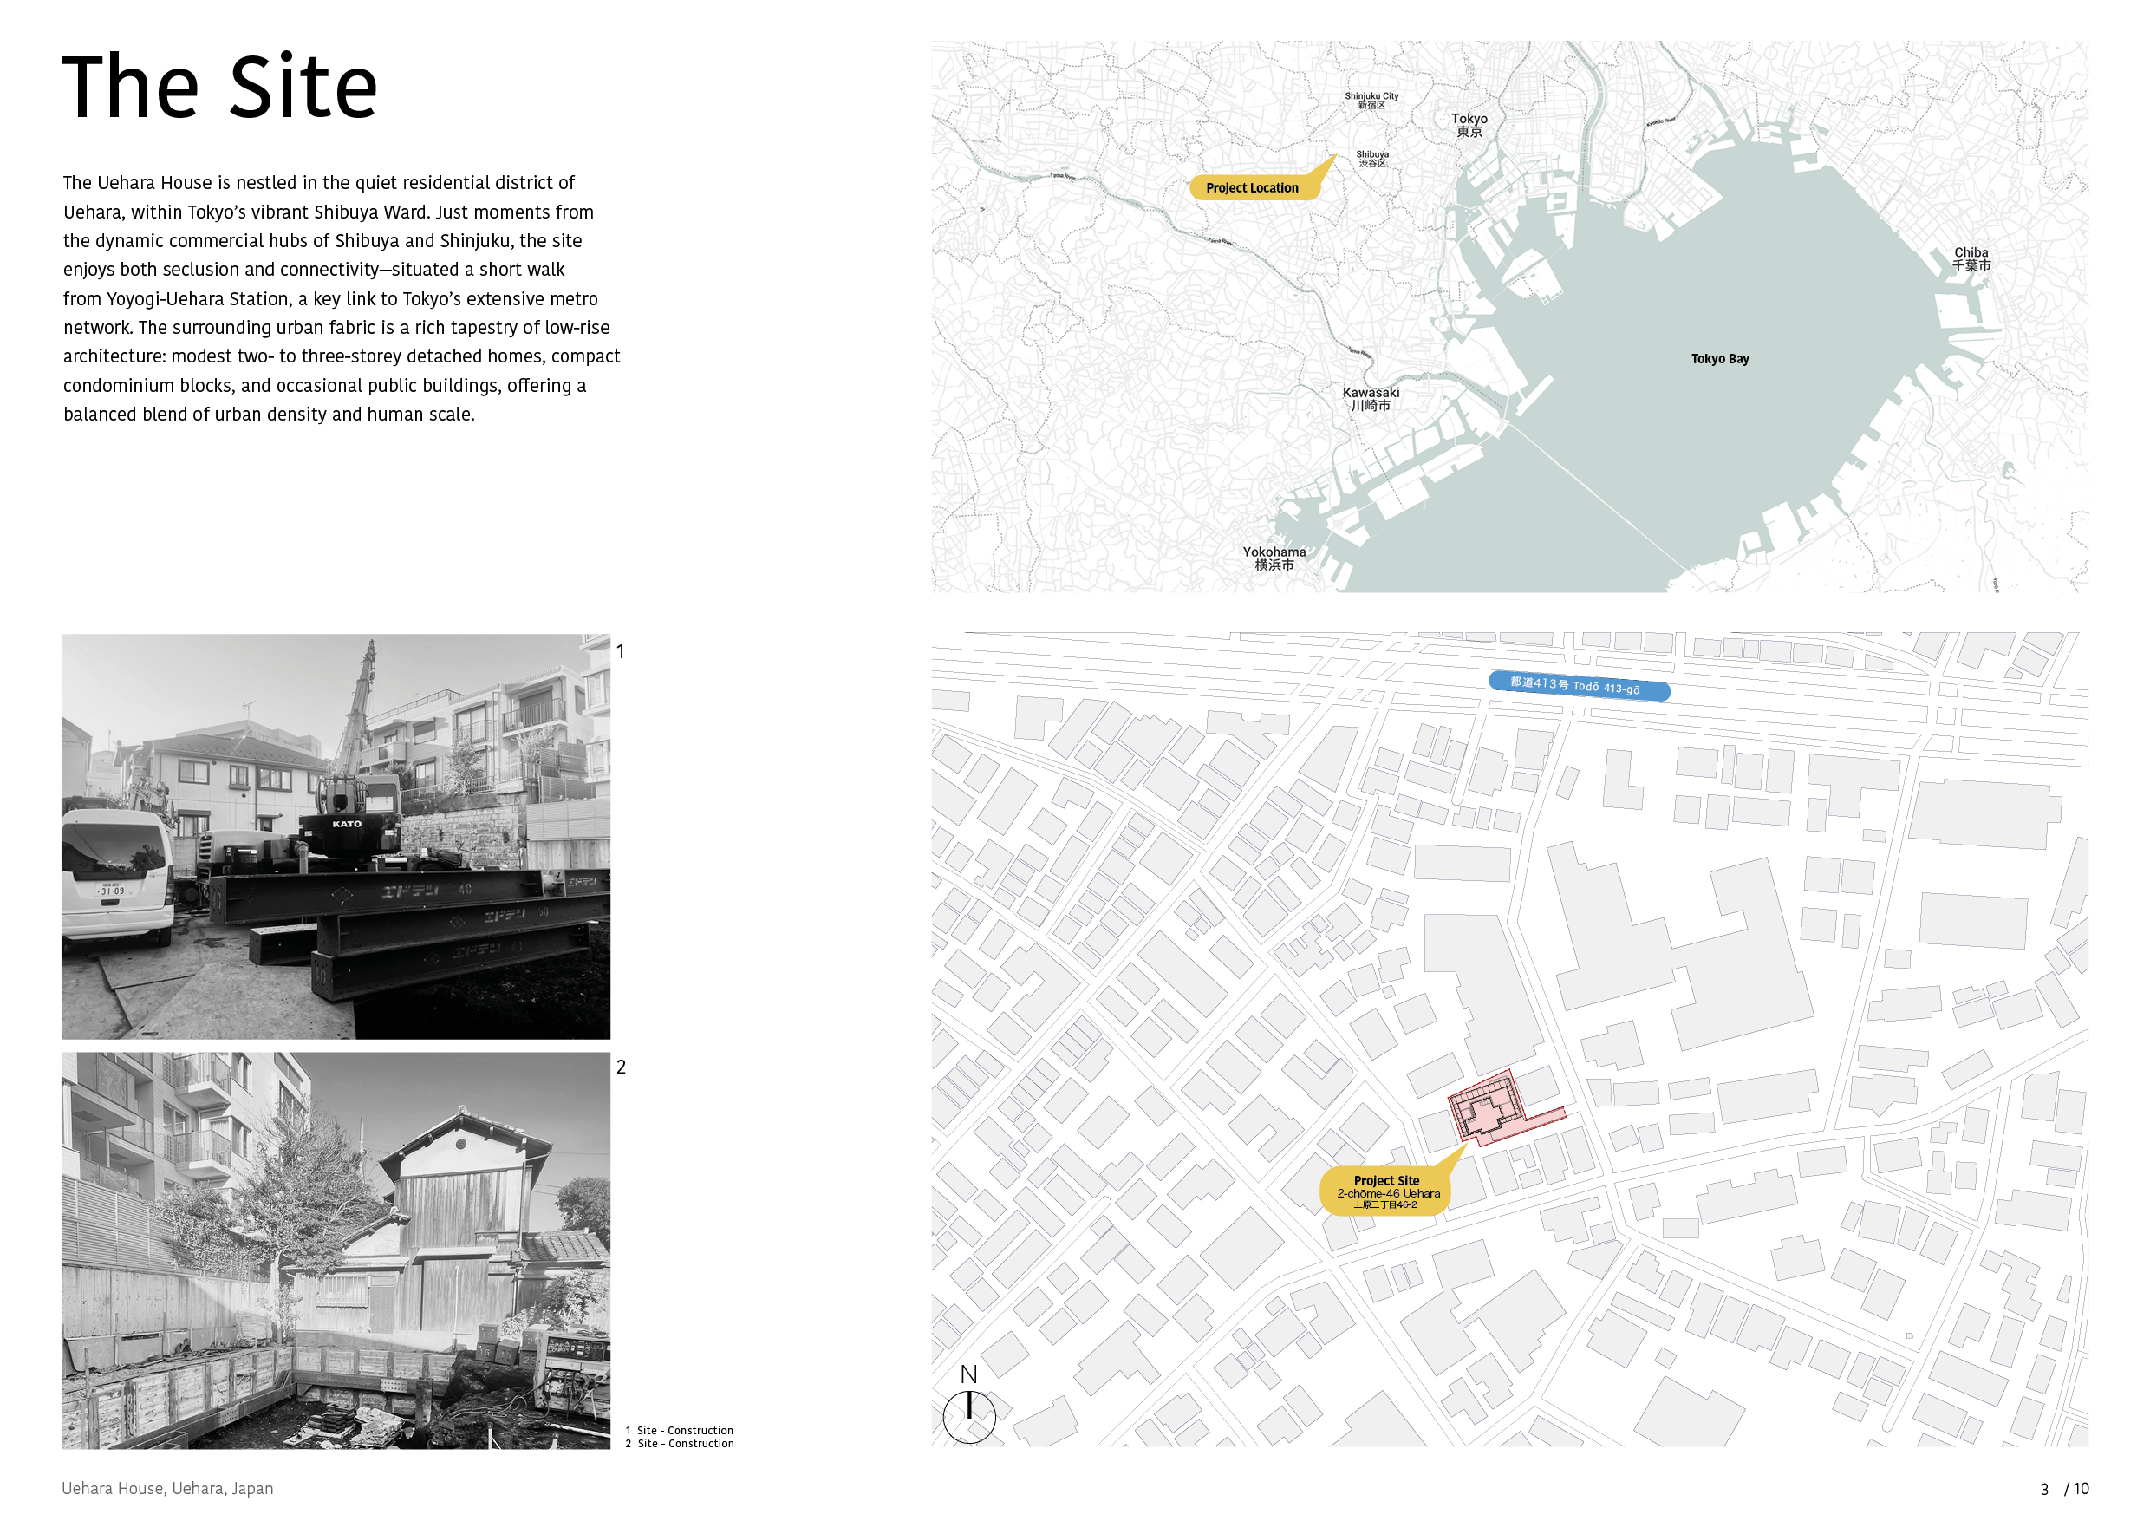
Task: Click photo number 2 label
Action: 621,1067
